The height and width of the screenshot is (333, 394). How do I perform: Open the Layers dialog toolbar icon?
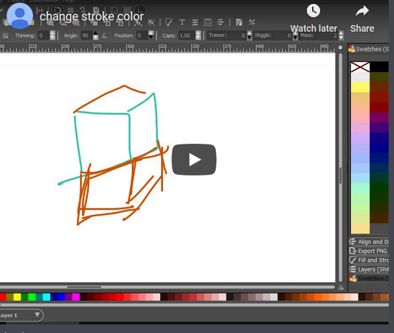tap(195, 22)
